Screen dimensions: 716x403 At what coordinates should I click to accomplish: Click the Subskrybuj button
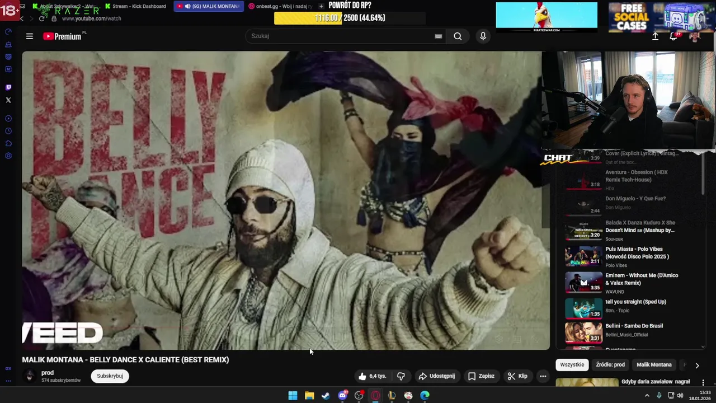[110, 376]
